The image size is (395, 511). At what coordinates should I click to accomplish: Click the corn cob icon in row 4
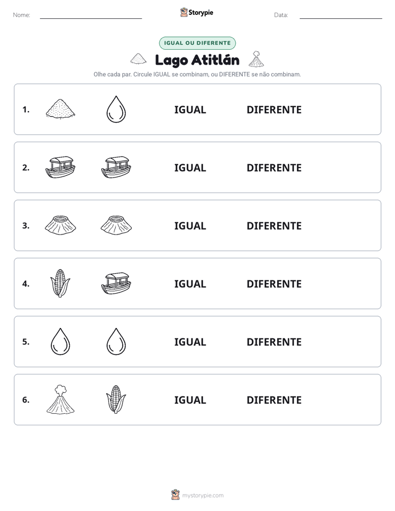pos(60,283)
